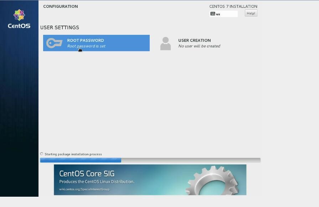
Task: Click the key icon for root password
Action: (x=54, y=43)
